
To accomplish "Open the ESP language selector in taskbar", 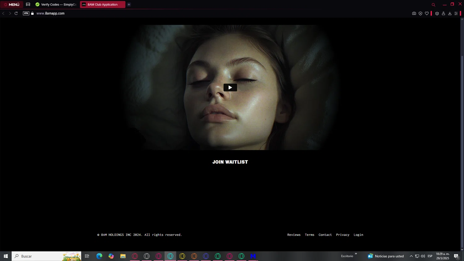I will point(430,256).
